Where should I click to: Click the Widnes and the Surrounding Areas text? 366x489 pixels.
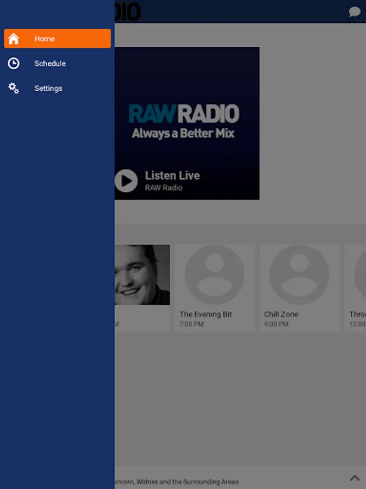(188, 481)
